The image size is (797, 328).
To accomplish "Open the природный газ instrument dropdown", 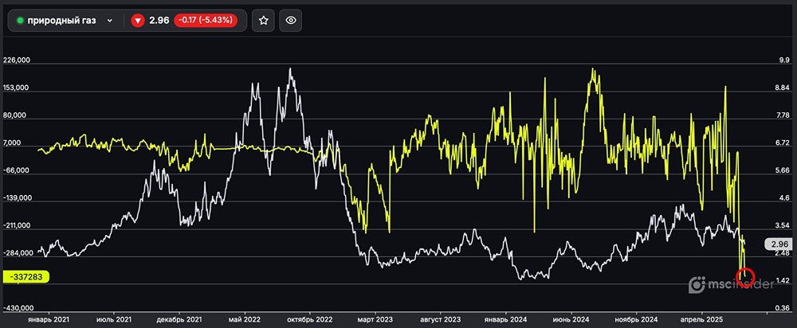I will [65, 21].
